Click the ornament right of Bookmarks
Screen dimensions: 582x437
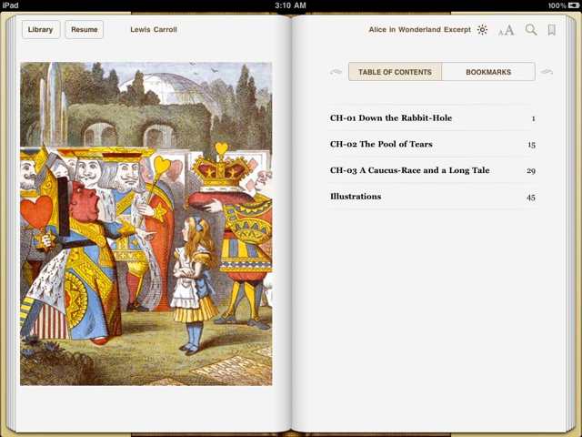click(547, 72)
